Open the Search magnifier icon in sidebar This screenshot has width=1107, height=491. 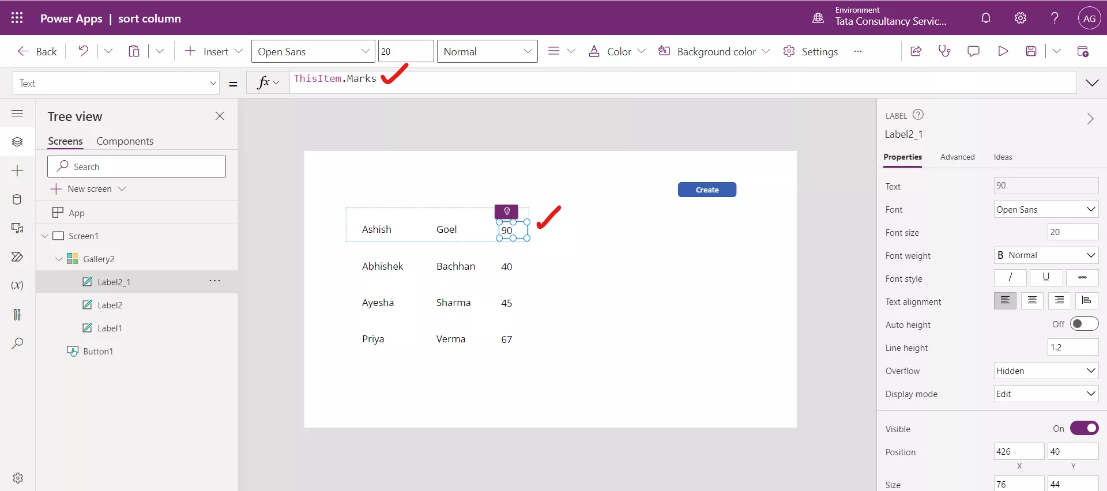tap(17, 343)
